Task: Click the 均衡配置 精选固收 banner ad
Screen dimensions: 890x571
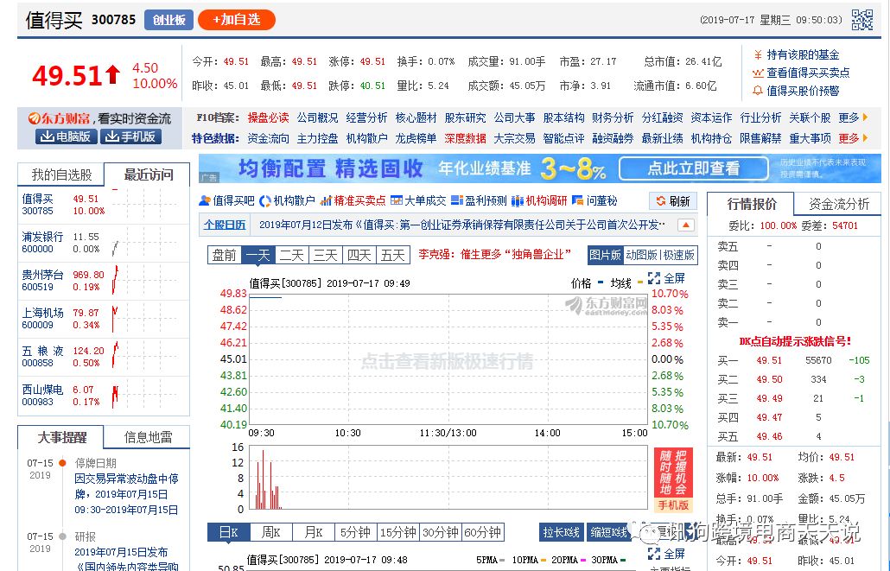Action: tap(539, 168)
